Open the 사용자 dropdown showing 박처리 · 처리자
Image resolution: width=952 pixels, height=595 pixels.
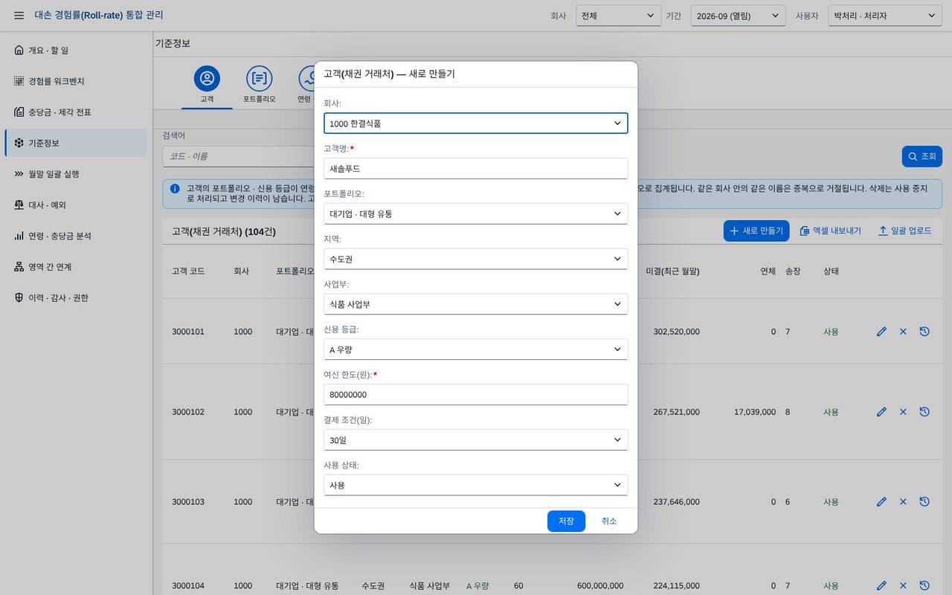tap(885, 16)
